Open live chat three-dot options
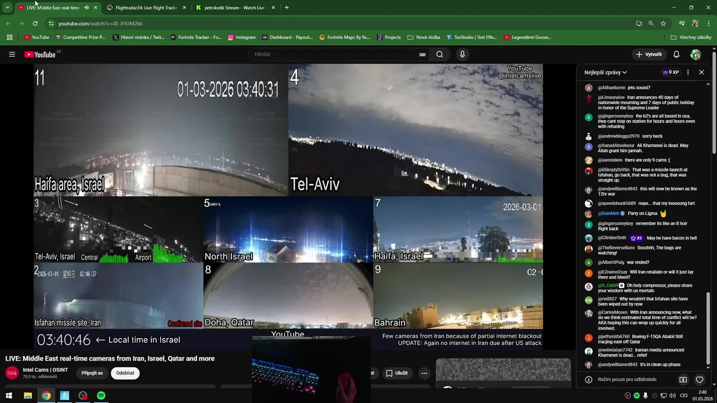Viewport: 717px width, 403px height. tap(688, 72)
